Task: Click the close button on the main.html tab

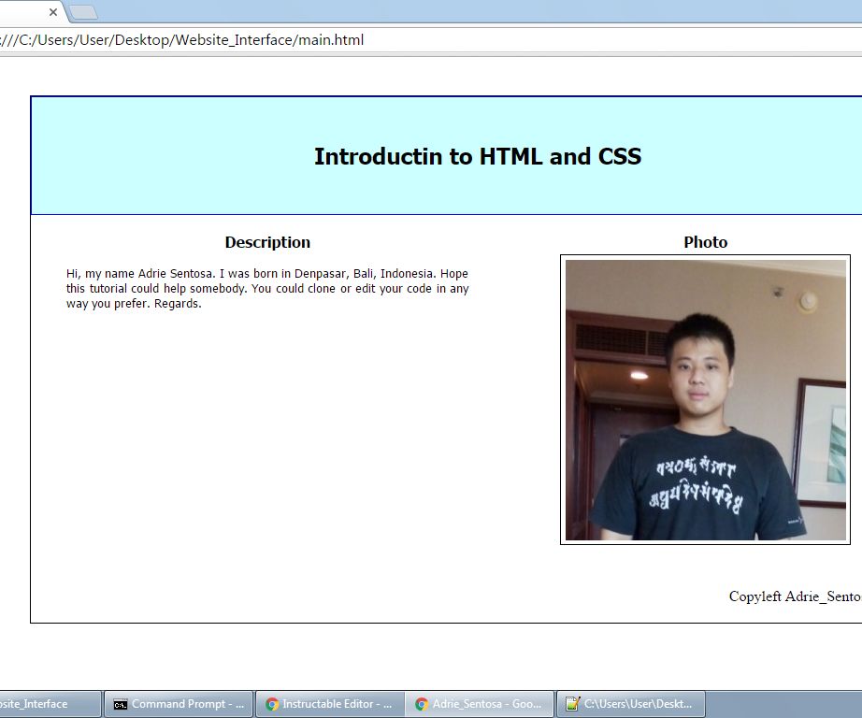Action: [52, 13]
